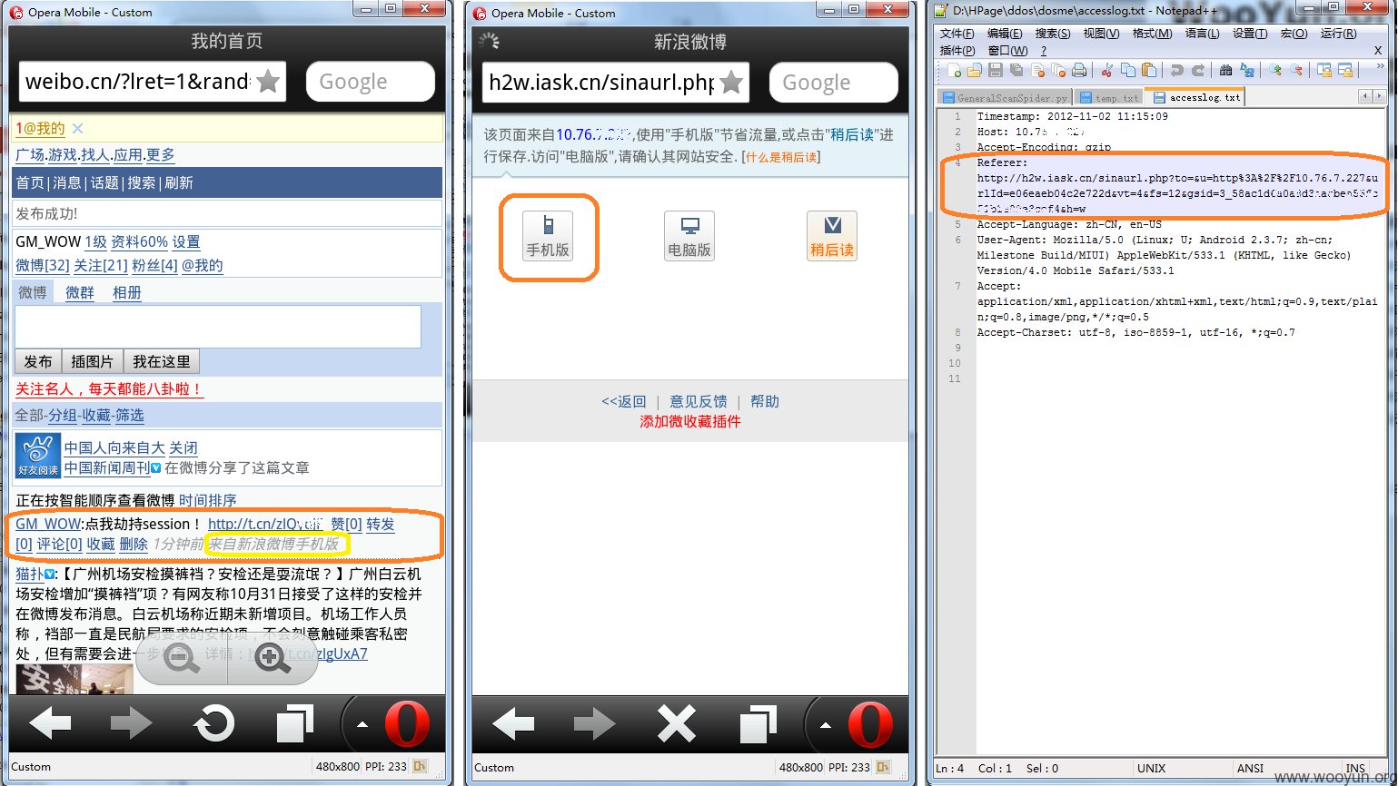The height and width of the screenshot is (786, 1398).
Task: Click the Zoom Out magnifier in Notepad++ toolbar
Action: [1296, 70]
